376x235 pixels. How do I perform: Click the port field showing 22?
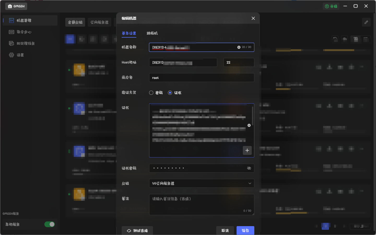[239, 62]
